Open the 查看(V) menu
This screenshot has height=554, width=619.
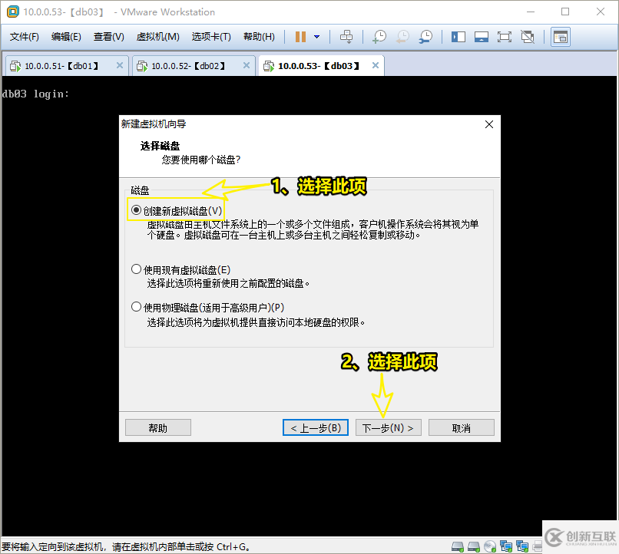click(108, 37)
